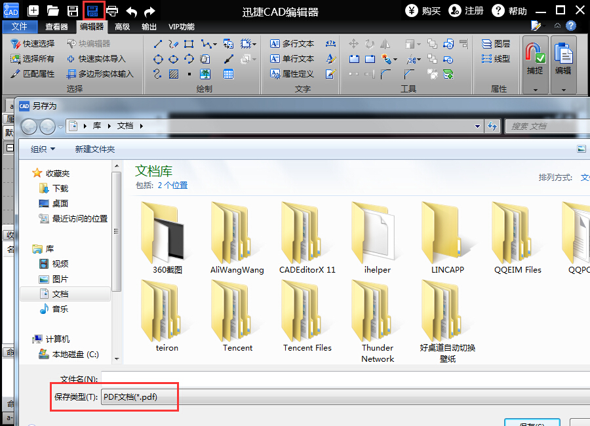Expand the path arrow after 库 in address bar

(109, 126)
